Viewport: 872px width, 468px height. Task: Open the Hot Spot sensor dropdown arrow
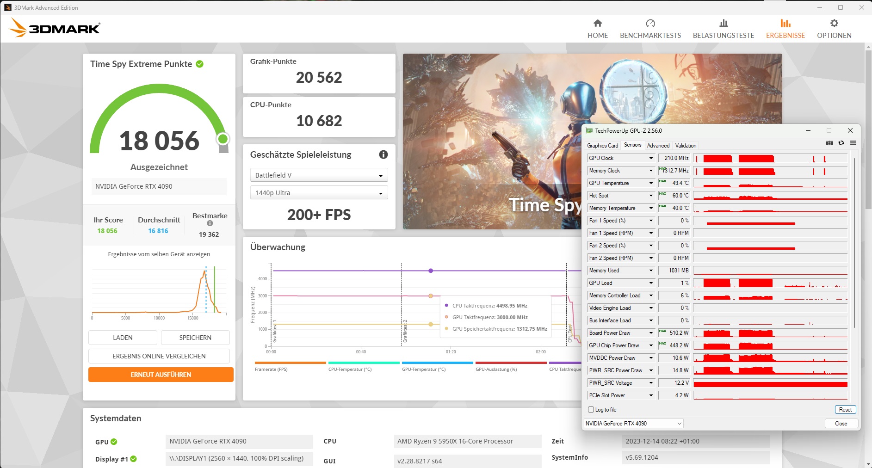tap(651, 196)
